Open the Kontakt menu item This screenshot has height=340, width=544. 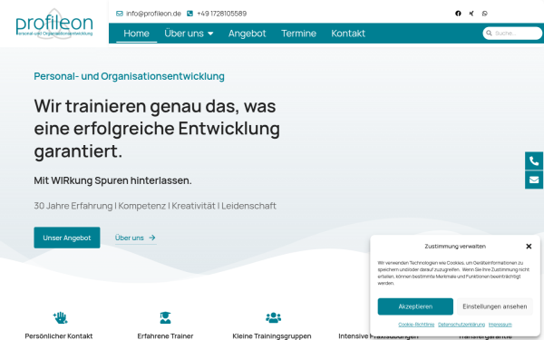(348, 34)
